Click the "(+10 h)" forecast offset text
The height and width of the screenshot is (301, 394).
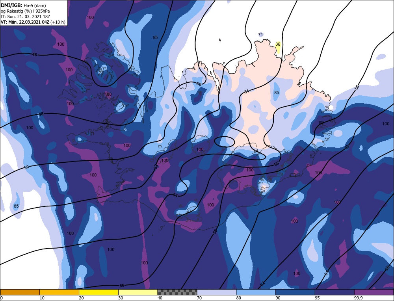click(x=58, y=22)
